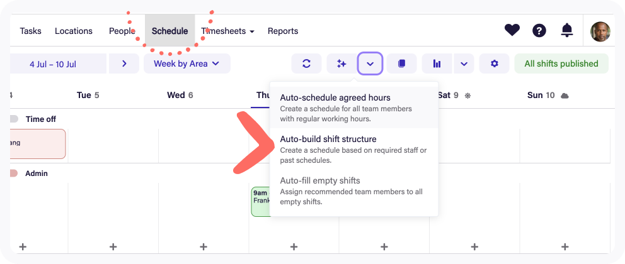Select the Tue 5 column header
The width and height of the screenshot is (625, 264).
(x=88, y=96)
